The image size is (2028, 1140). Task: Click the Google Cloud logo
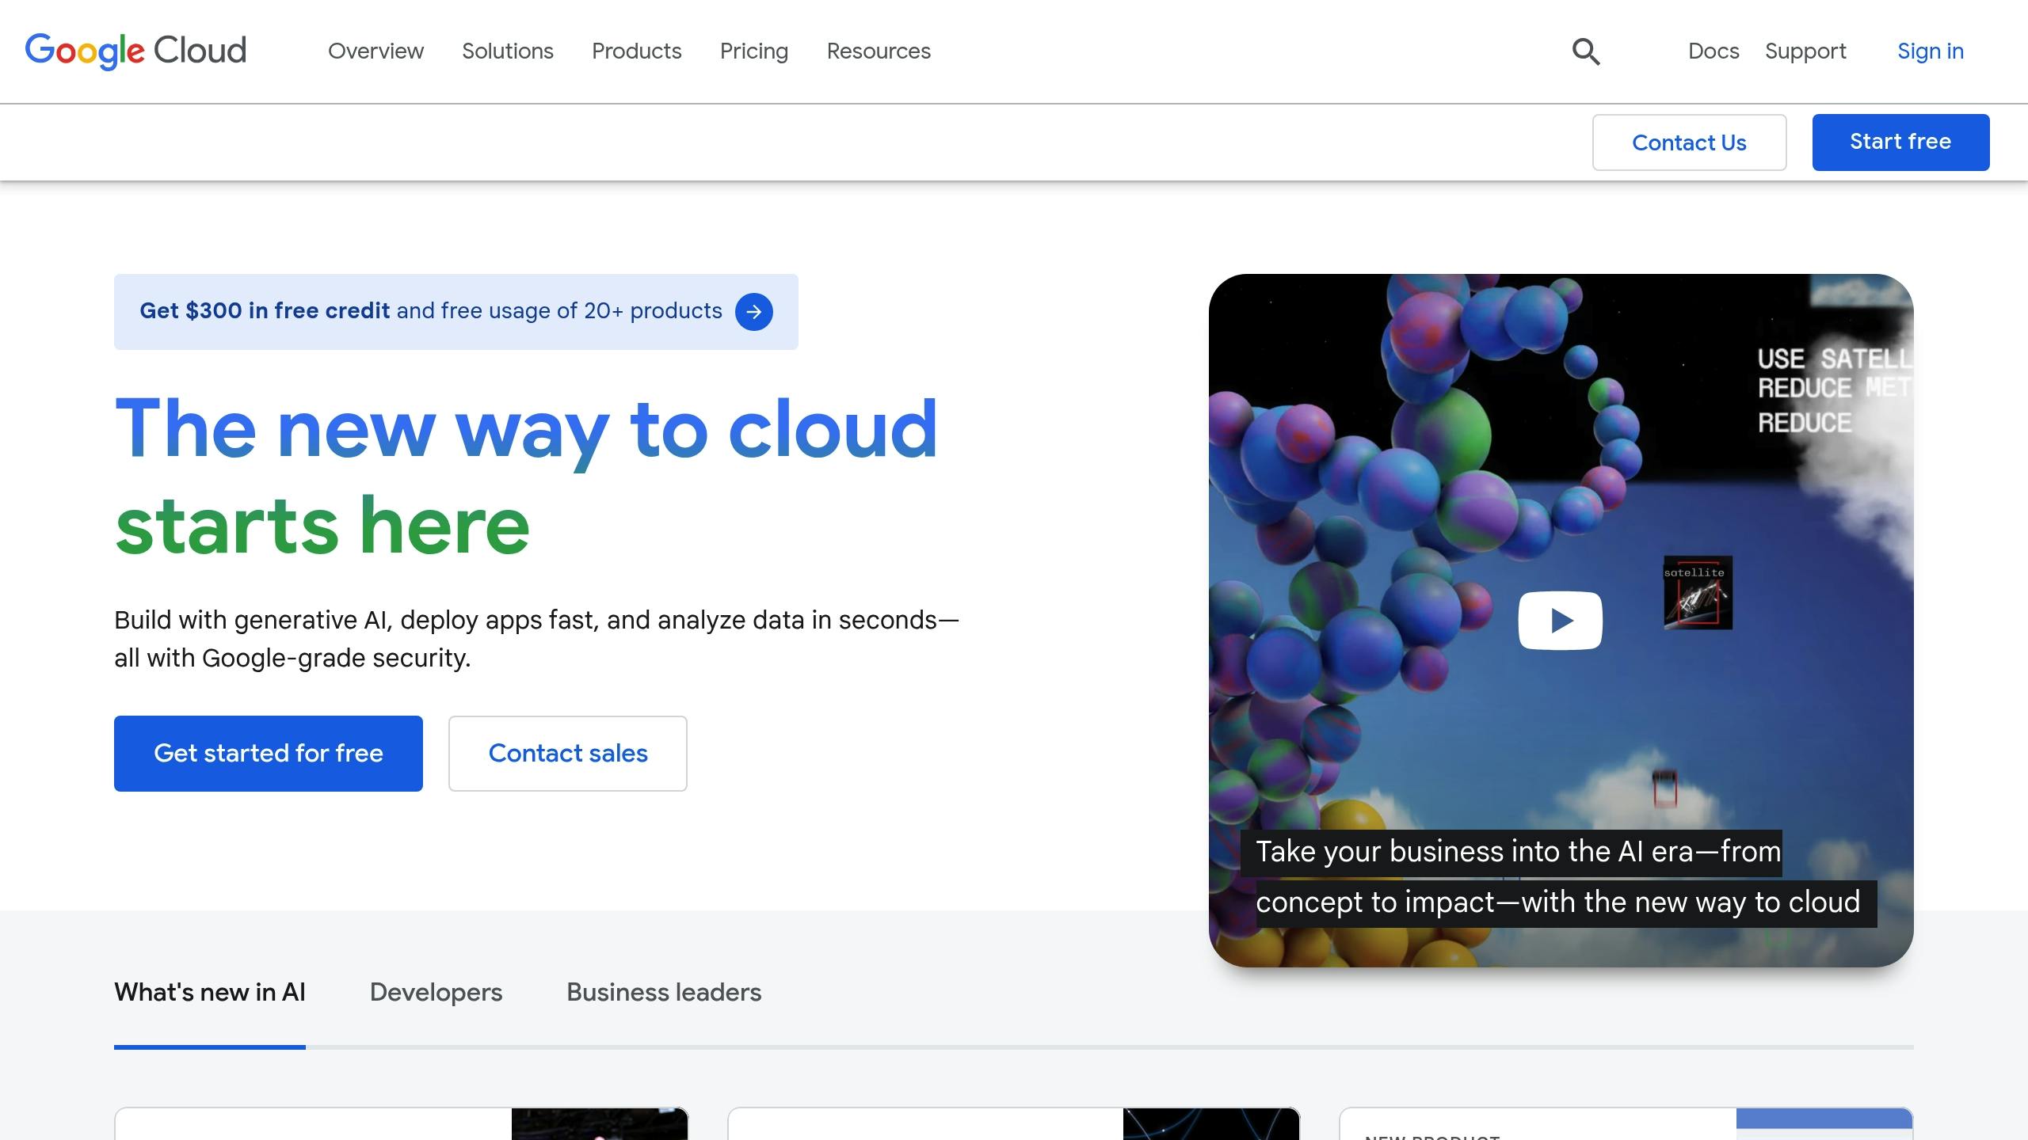(x=135, y=51)
